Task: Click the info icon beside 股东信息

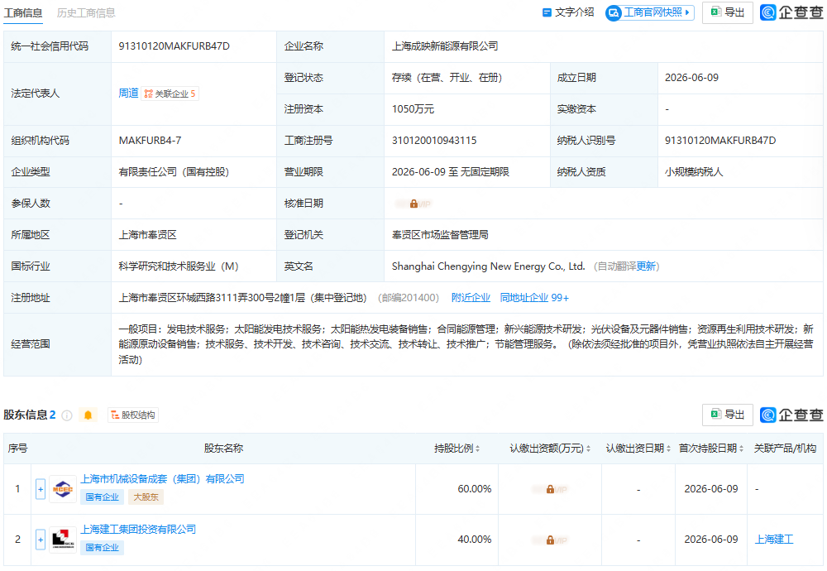Action: point(67,415)
